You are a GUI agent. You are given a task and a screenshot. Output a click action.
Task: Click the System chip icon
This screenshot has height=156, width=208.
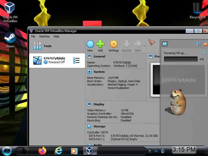tap(89, 72)
